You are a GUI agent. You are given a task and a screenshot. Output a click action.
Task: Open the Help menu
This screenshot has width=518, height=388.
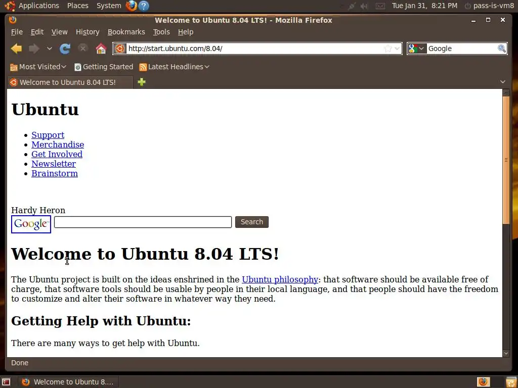[186, 32]
